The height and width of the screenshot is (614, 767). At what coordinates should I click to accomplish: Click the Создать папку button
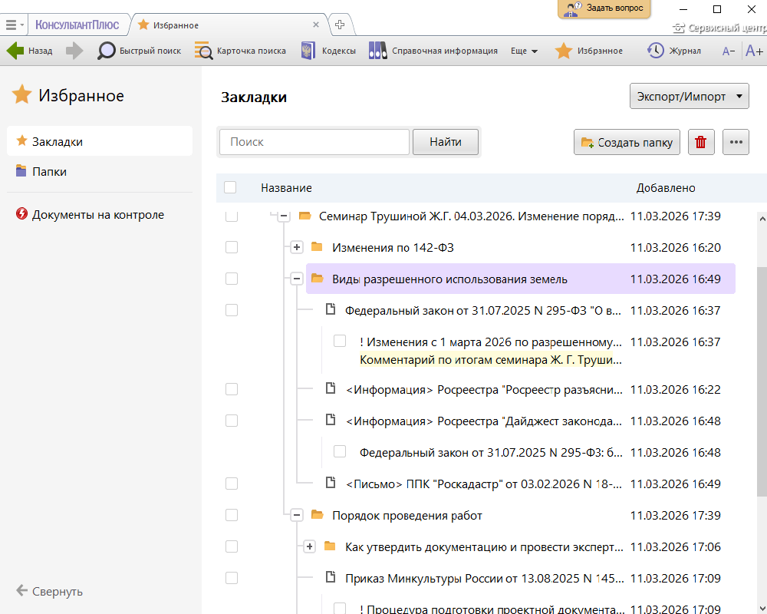627,142
